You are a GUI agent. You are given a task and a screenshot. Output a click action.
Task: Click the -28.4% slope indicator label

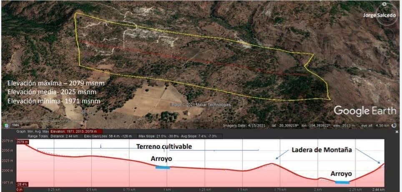click(x=22, y=185)
